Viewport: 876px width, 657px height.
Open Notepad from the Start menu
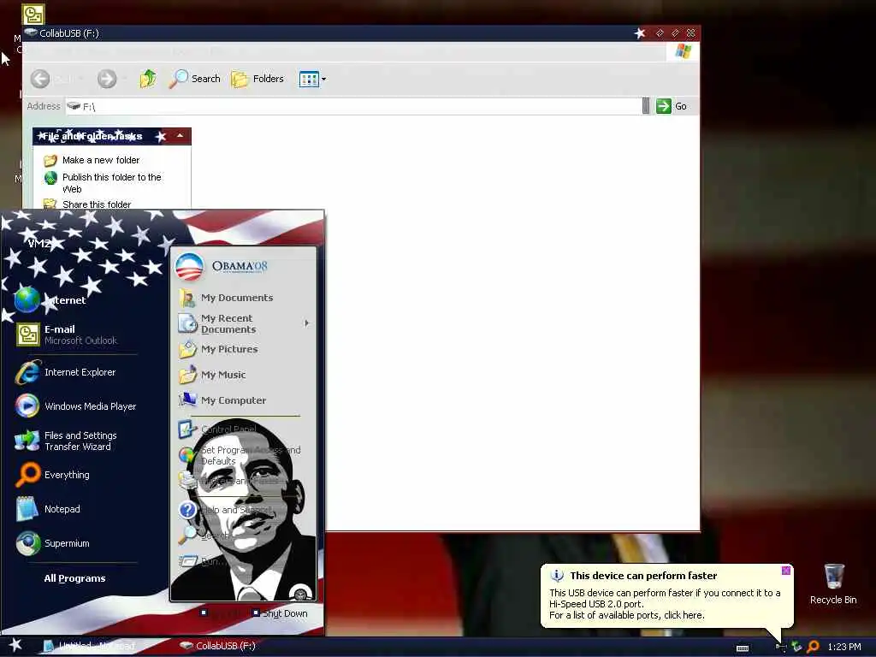tap(48, 509)
